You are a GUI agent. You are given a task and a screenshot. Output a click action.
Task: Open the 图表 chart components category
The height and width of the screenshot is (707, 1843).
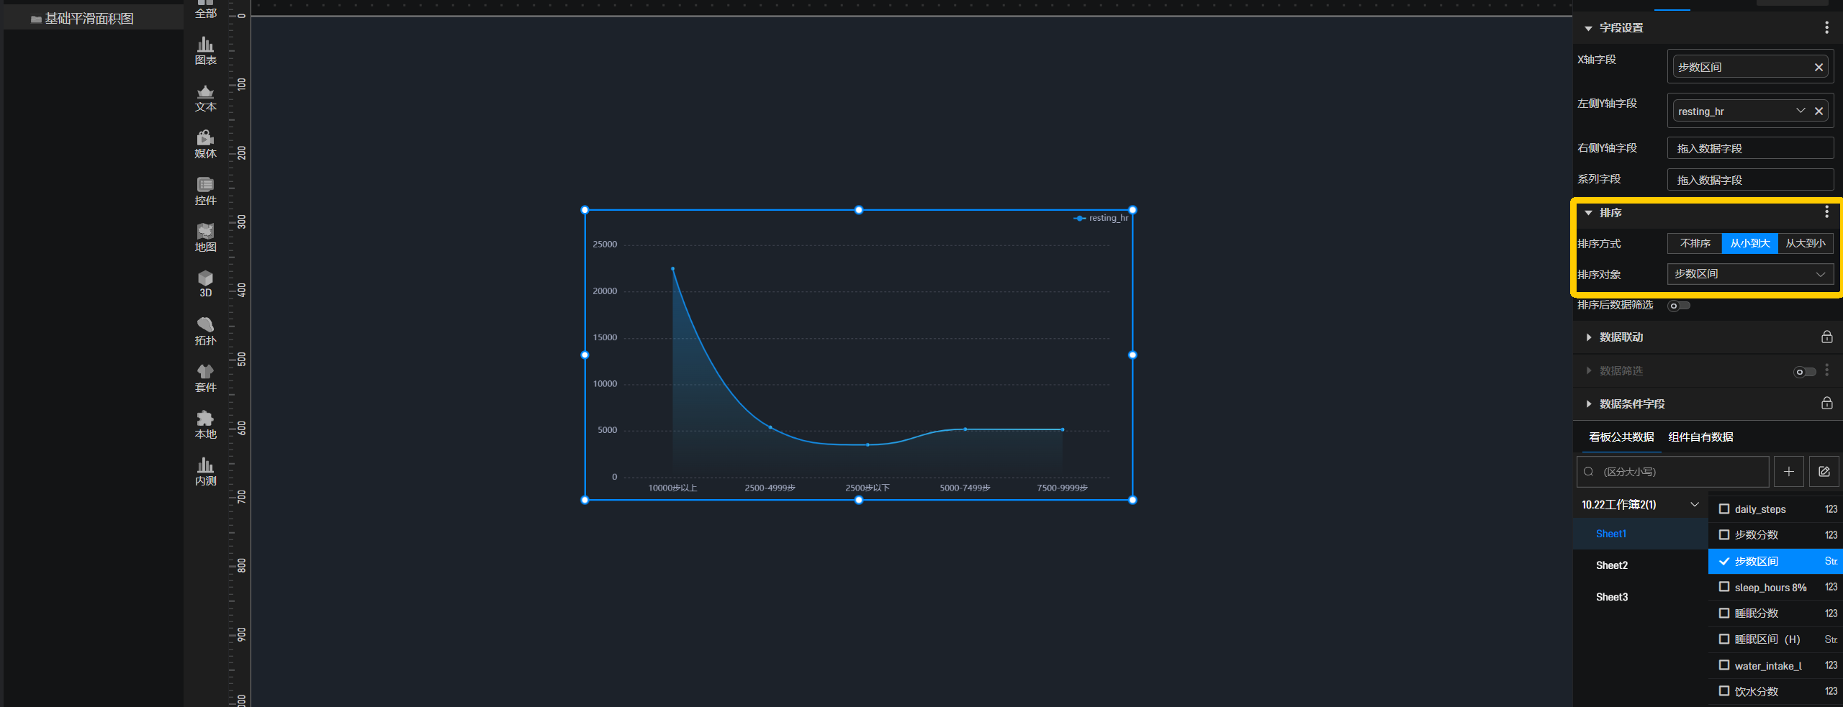[x=205, y=51]
